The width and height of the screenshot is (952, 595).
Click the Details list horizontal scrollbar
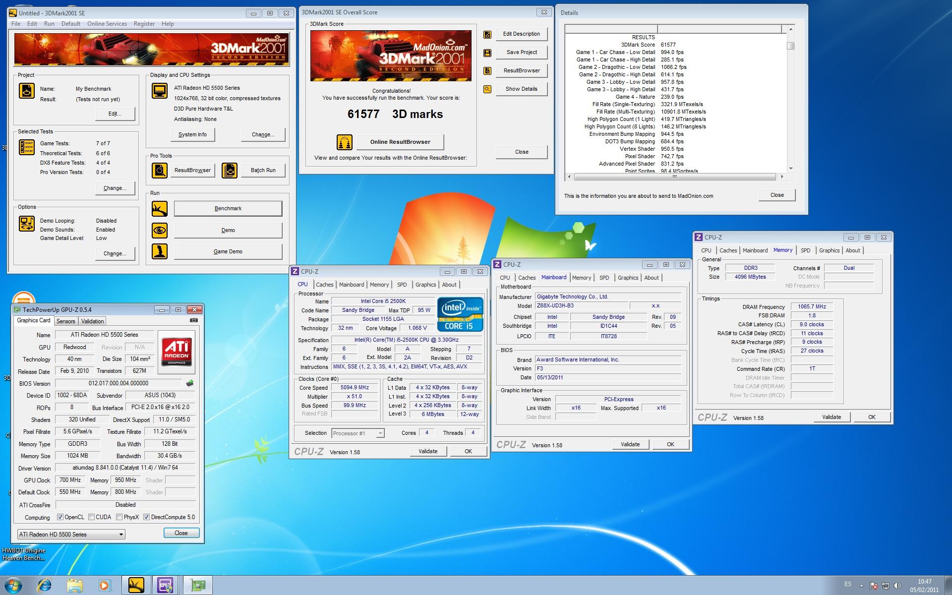(x=675, y=177)
